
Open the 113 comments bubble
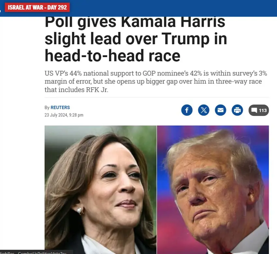click(x=259, y=110)
